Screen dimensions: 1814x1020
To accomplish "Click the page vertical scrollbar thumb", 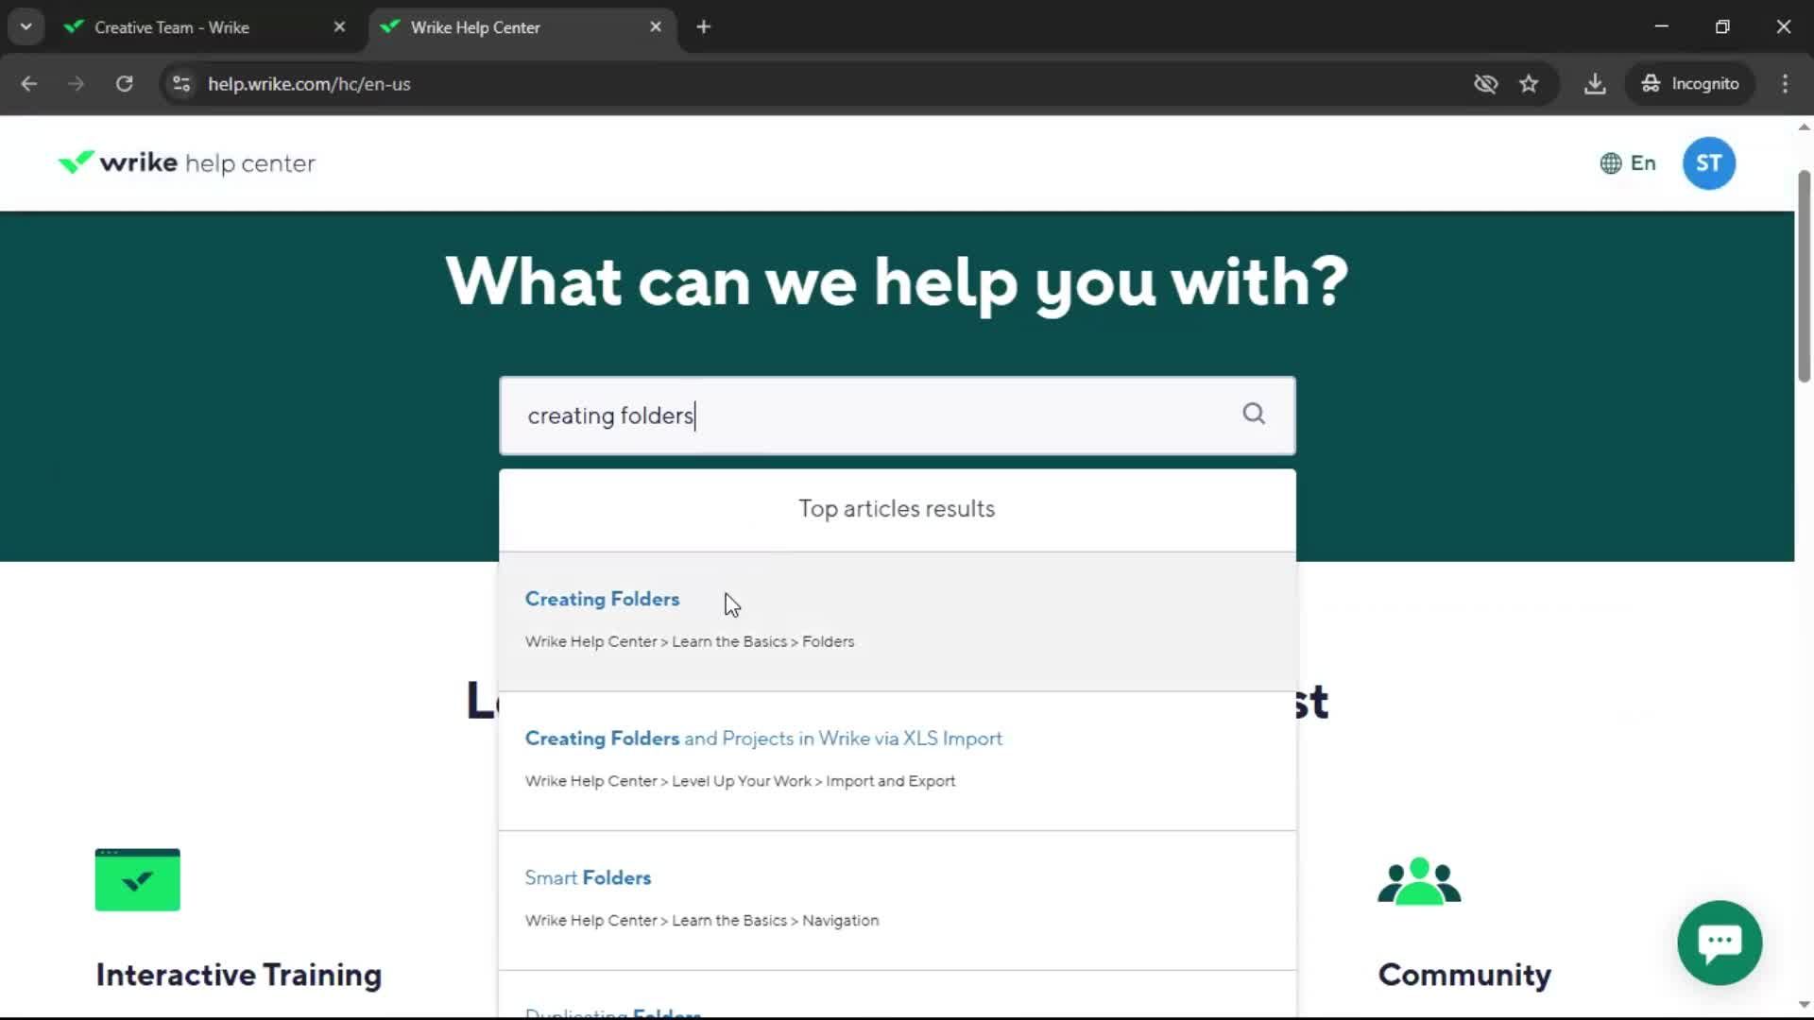I will [x=1804, y=276].
